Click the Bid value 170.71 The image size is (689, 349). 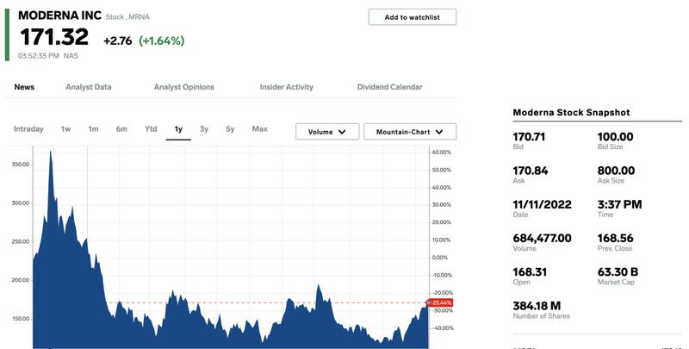tap(529, 137)
